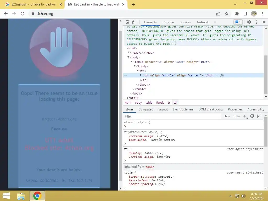
Task: Close the DevTools panel
Action: (264, 22)
